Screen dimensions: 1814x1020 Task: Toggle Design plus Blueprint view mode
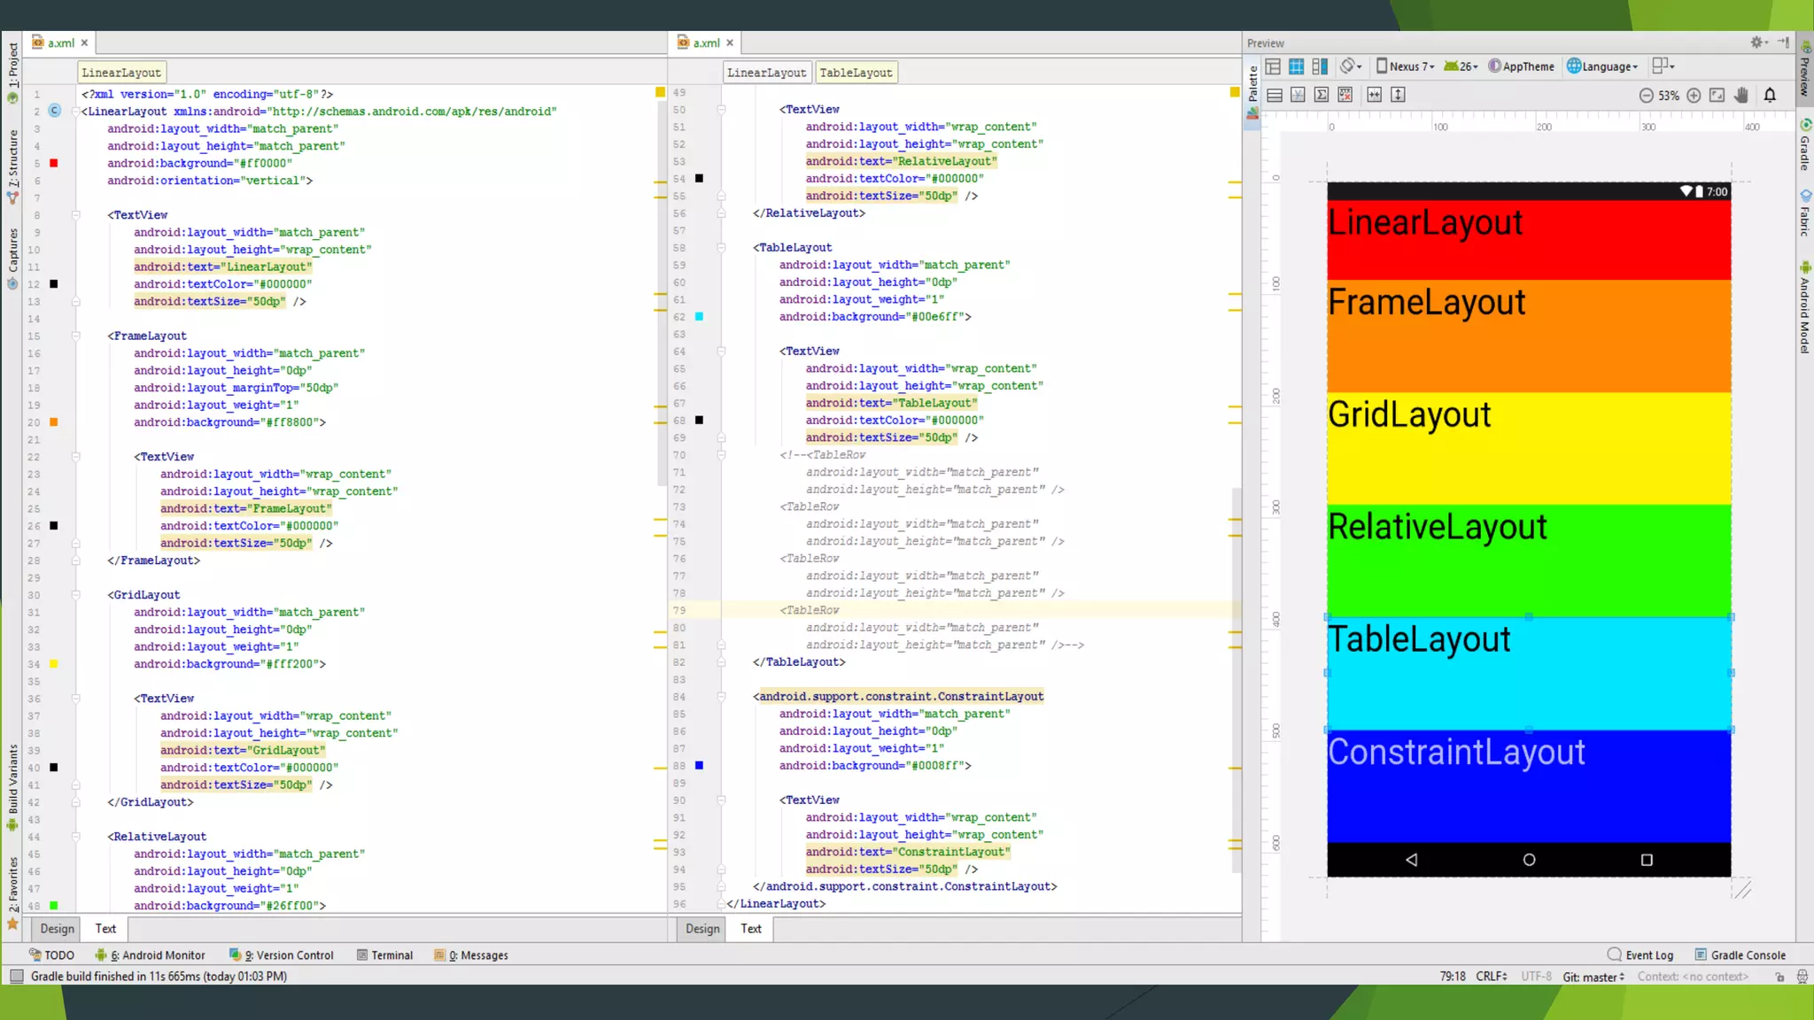[1320, 66]
